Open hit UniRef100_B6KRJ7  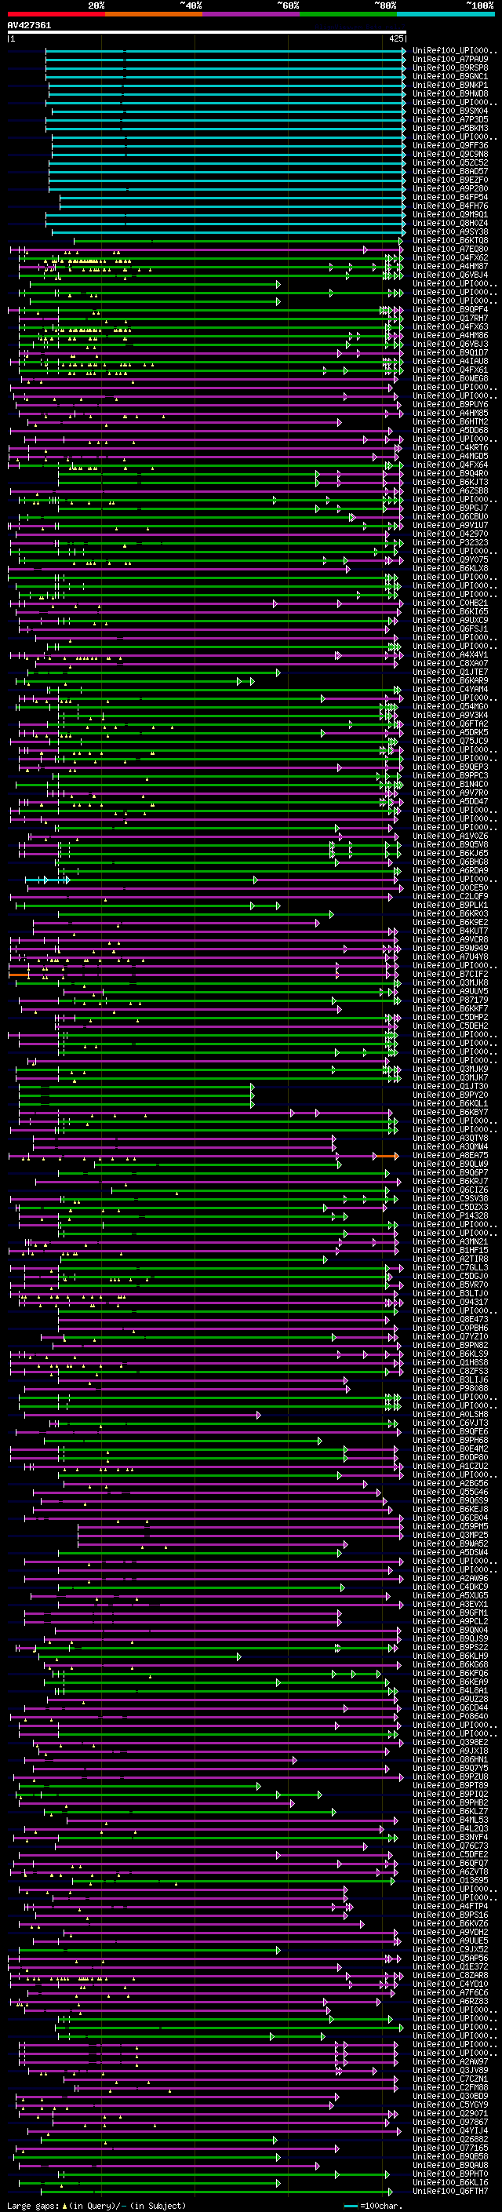[x=450, y=1181]
